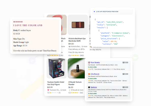Select the Victoria Beckham Eye Wardrobe Refill thumbnail
The width and height of the screenshot is (151, 106).
78,25
